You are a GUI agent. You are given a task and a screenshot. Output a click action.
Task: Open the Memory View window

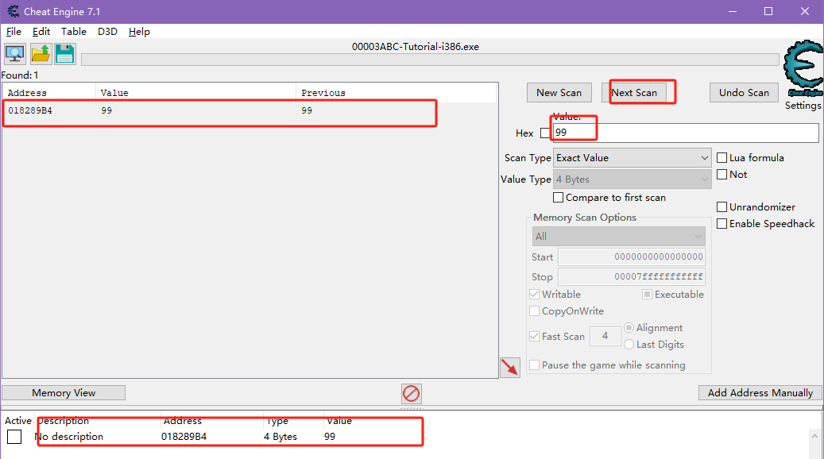(64, 393)
